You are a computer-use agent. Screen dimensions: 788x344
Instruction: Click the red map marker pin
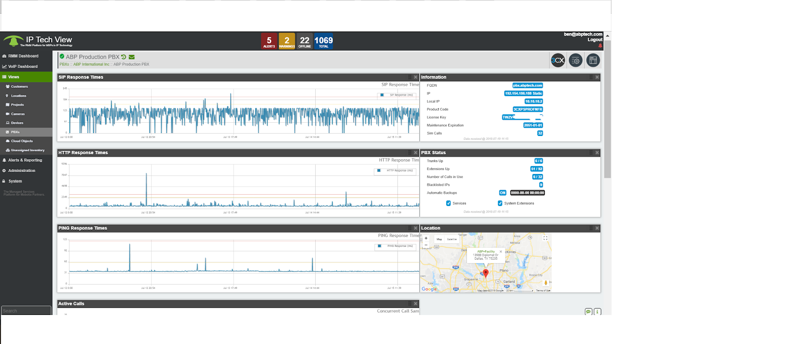(486, 274)
